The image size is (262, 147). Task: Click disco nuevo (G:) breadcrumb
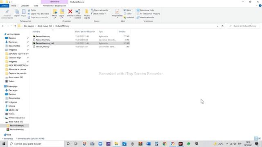tap(45, 26)
